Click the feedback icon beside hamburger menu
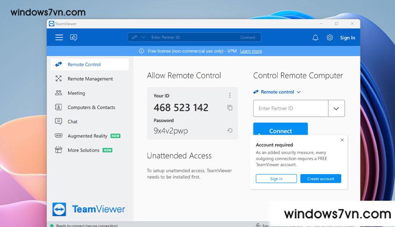Viewport: 395px width, 227px height. point(74,37)
